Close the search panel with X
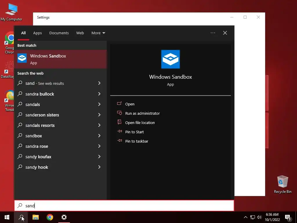The width and height of the screenshot is (297, 223). click(225, 33)
